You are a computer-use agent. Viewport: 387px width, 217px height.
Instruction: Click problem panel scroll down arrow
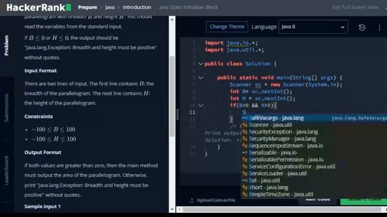(172, 210)
